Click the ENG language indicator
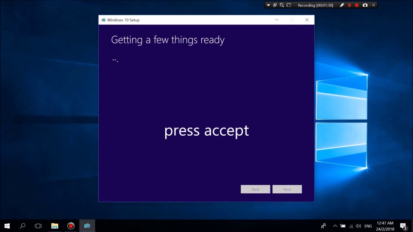This screenshot has height=232, width=413. pyautogui.click(x=368, y=226)
